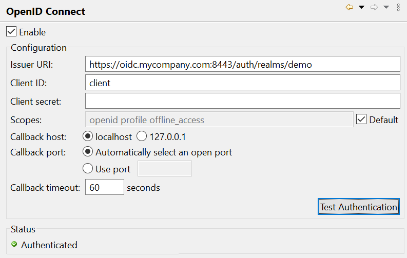This screenshot has height=258, width=407.
Task: Click into the Client ID field
Action: (x=242, y=83)
